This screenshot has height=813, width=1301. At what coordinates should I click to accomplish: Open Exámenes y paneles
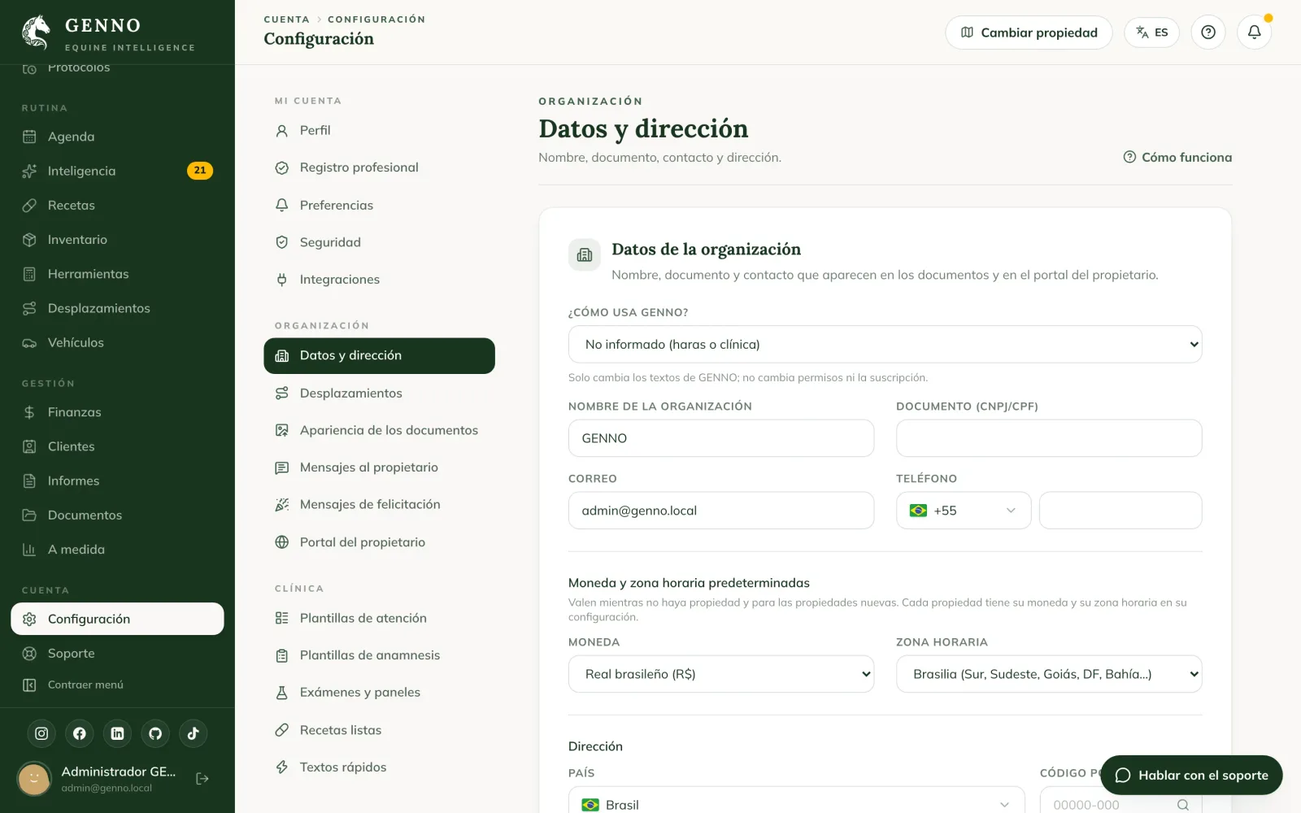[379, 693]
